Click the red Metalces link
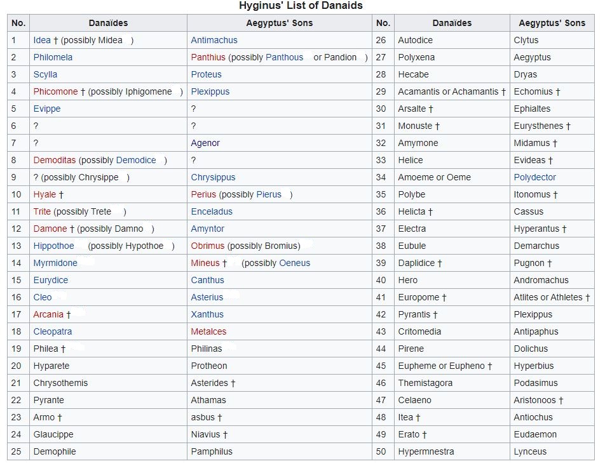 [x=208, y=331]
